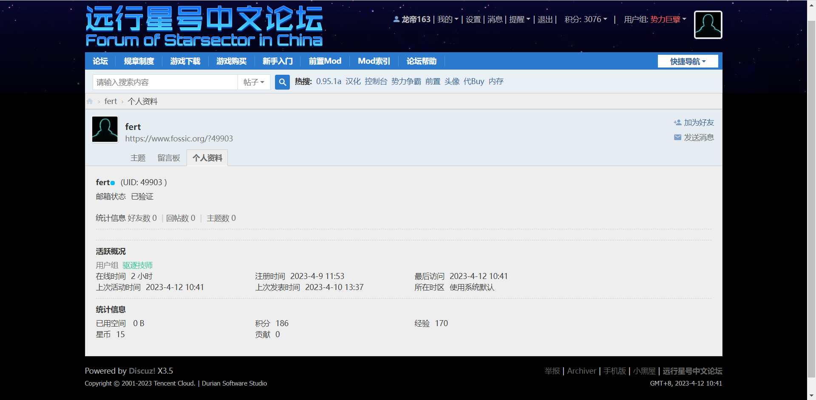The image size is (816, 400).
Task: Switch to the 留言板 tab
Action: tap(169, 158)
